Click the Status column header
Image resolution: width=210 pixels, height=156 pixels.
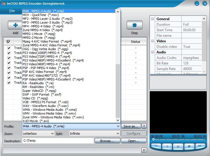point(136,42)
